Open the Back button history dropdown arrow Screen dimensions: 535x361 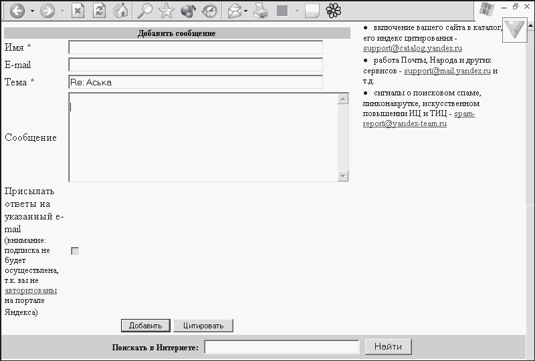coord(32,11)
